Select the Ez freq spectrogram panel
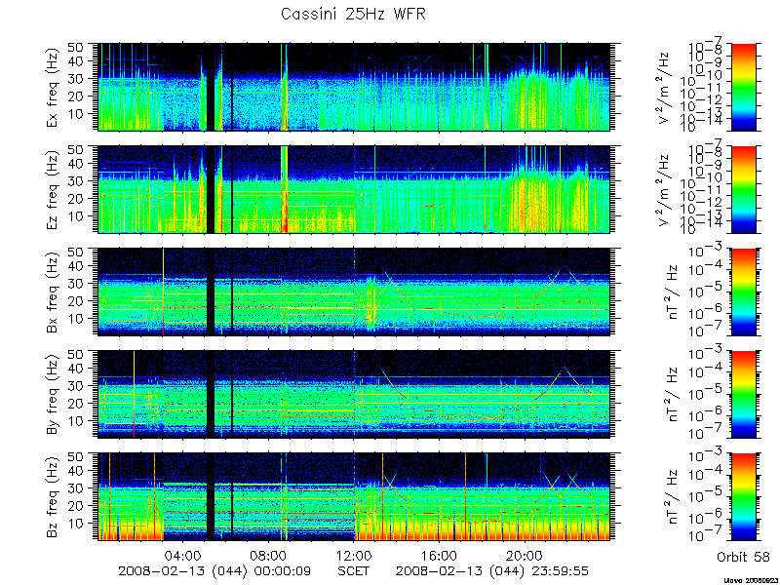 click(354, 189)
